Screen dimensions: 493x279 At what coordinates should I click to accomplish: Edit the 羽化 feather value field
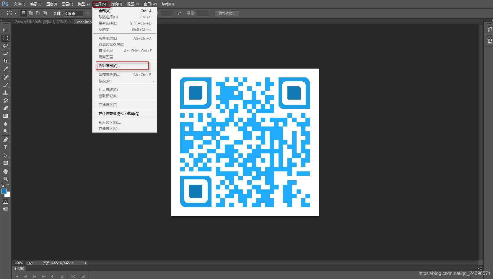74,13
